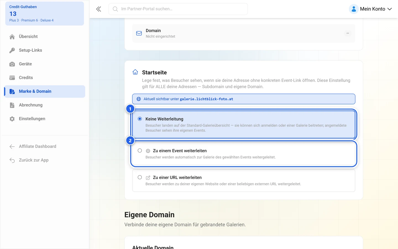Click the Zu einem Event weiterleiten label
398x249 pixels.
click(x=180, y=151)
